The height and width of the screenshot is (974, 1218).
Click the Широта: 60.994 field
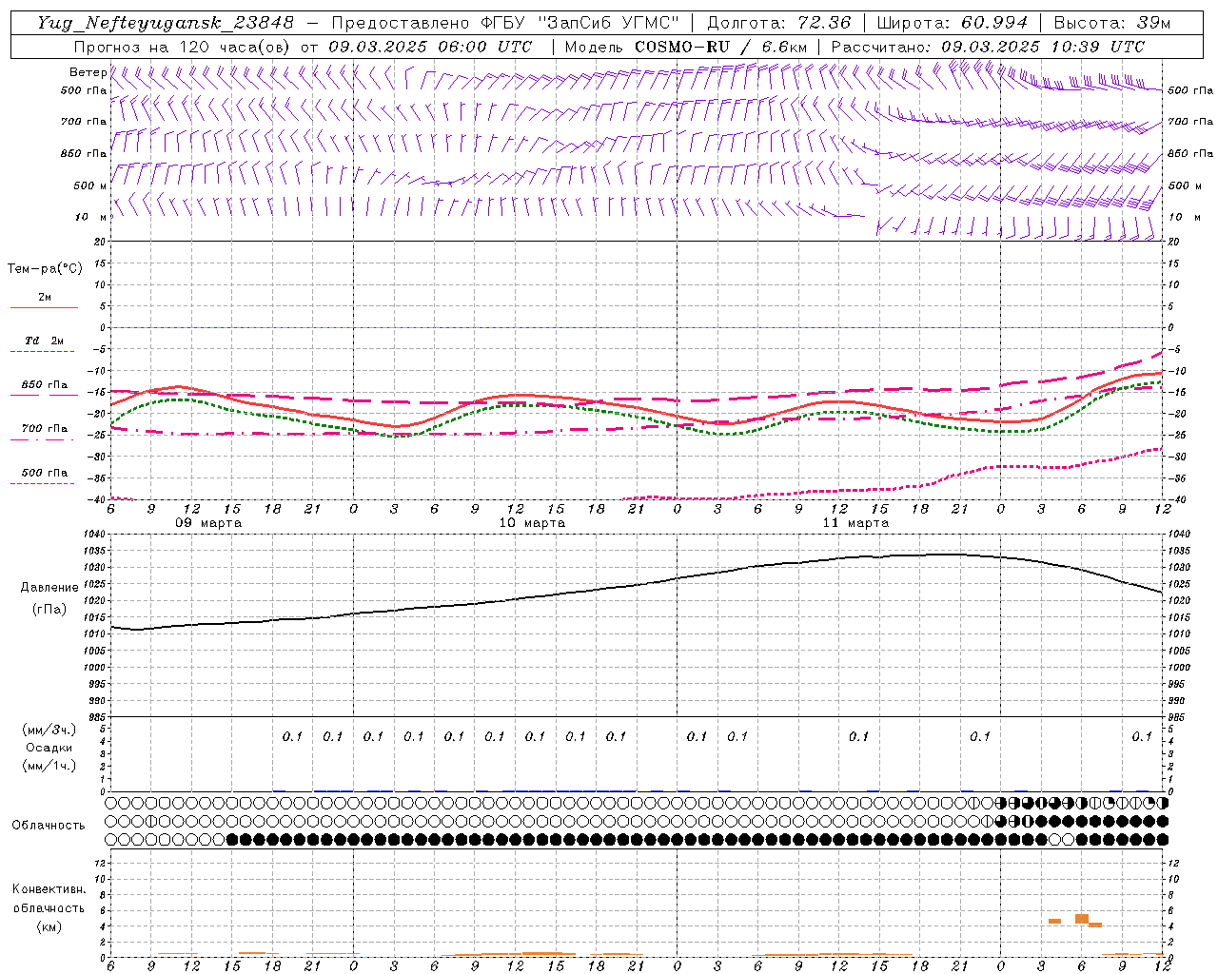pyautogui.click(x=952, y=23)
